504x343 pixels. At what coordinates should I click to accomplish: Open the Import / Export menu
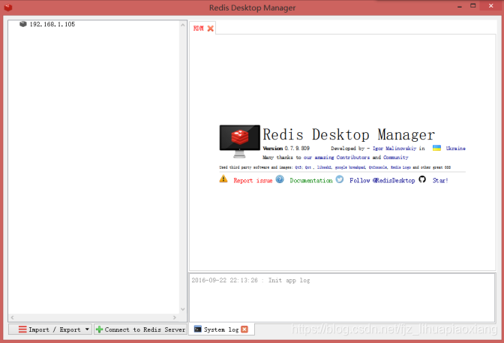[x=50, y=329]
